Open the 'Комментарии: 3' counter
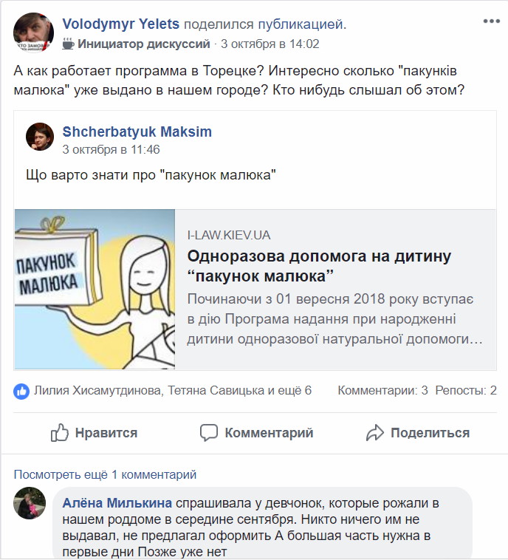This screenshot has width=508, height=560. [382, 390]
